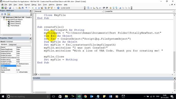Click inside the Immediate window input area
Viewport: 176px width, 99px height.
(103, 86)
